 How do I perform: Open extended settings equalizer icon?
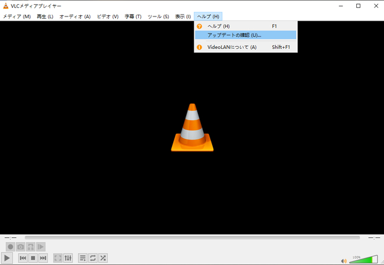(68, 258)
